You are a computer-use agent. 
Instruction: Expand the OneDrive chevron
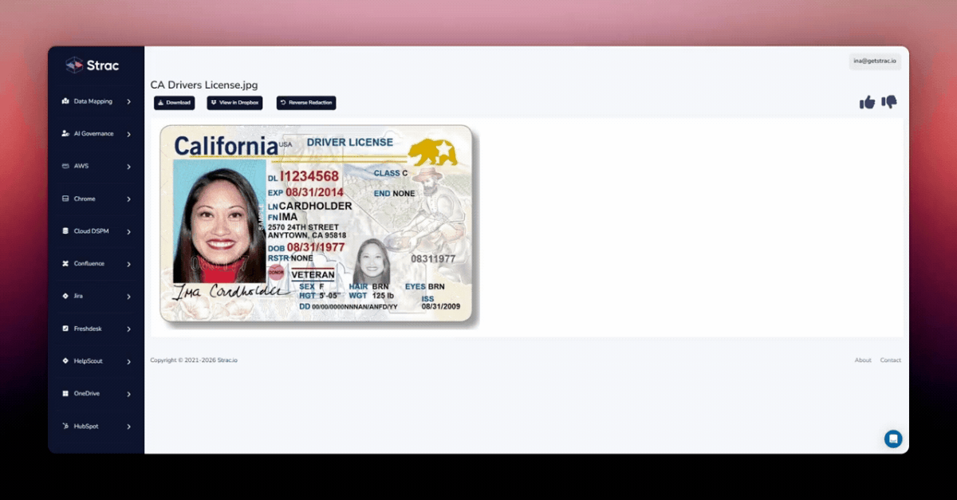pyautogui.click(x=128, y=394)
